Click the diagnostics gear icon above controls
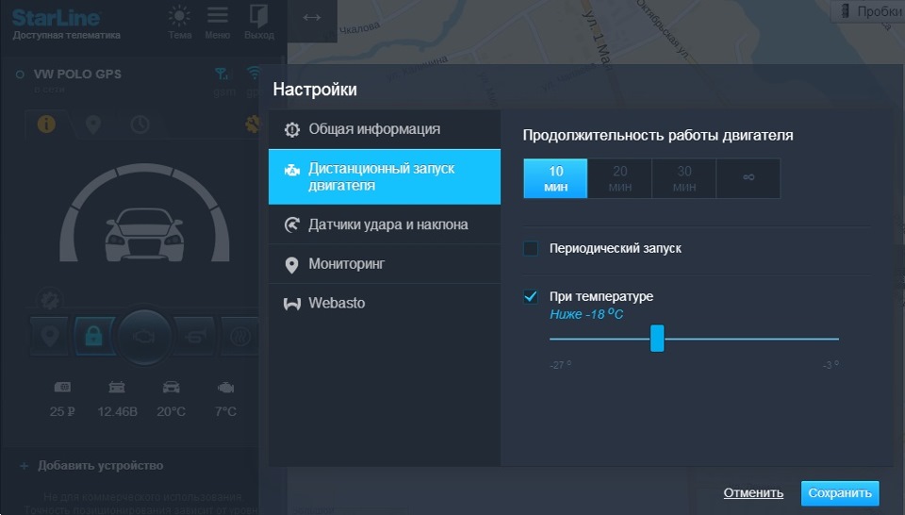 pos(50,299)
